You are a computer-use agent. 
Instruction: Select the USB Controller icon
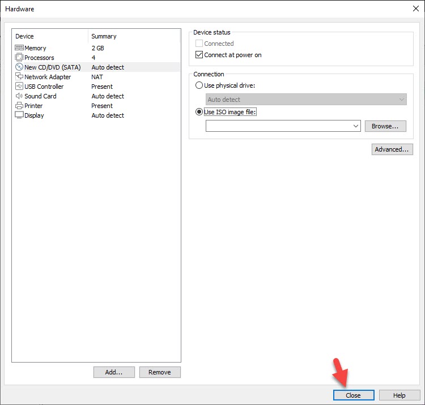(19, 87)
